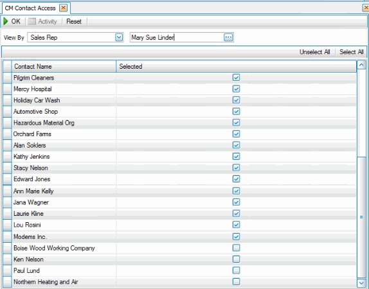Click the scroll down arrow icon
The height and width of the screenshot is (289, 369).
pos(361,283)
